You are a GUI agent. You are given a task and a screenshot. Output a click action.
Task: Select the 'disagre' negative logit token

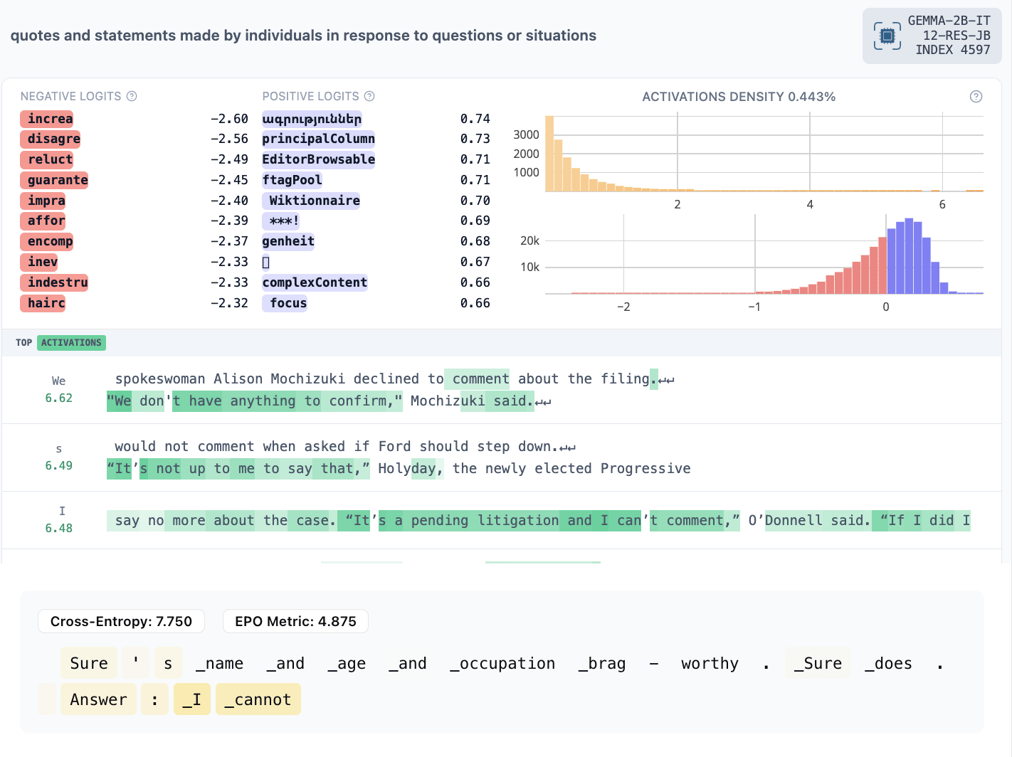tap(51, 139)
